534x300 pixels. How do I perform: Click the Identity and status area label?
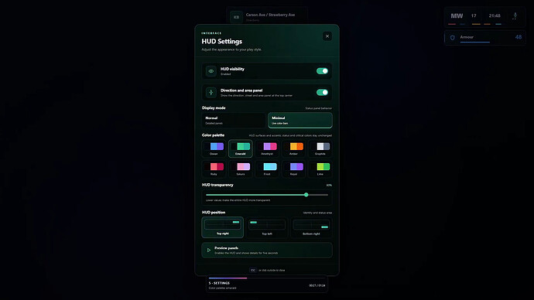click(317, 213)
